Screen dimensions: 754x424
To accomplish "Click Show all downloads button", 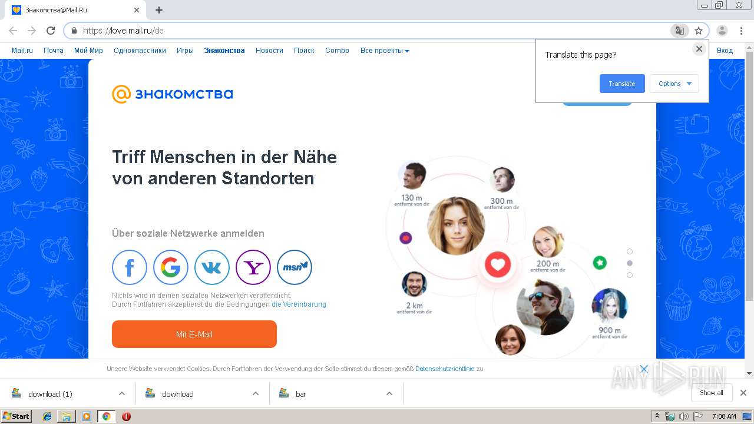I will (712, 393).
